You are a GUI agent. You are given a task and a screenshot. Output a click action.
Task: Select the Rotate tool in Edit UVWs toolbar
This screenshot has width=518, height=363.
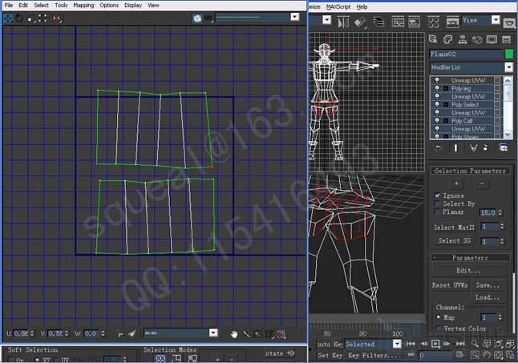pyautogui.click(x=19, y=18)
